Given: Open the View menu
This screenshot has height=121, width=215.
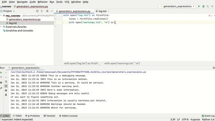Looking at the screenshot, I should (12, 2).
